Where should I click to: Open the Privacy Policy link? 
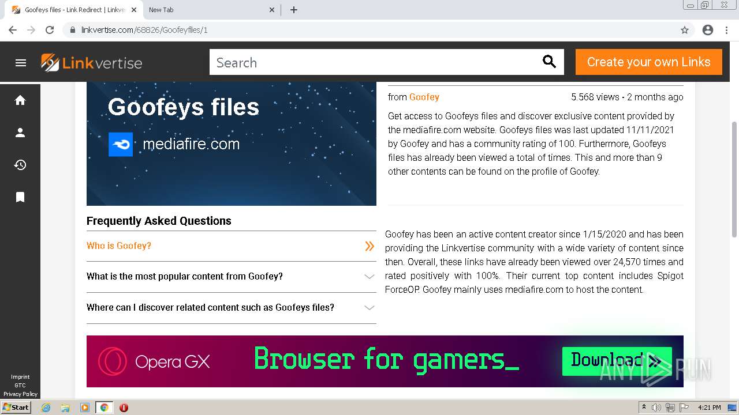20,394
